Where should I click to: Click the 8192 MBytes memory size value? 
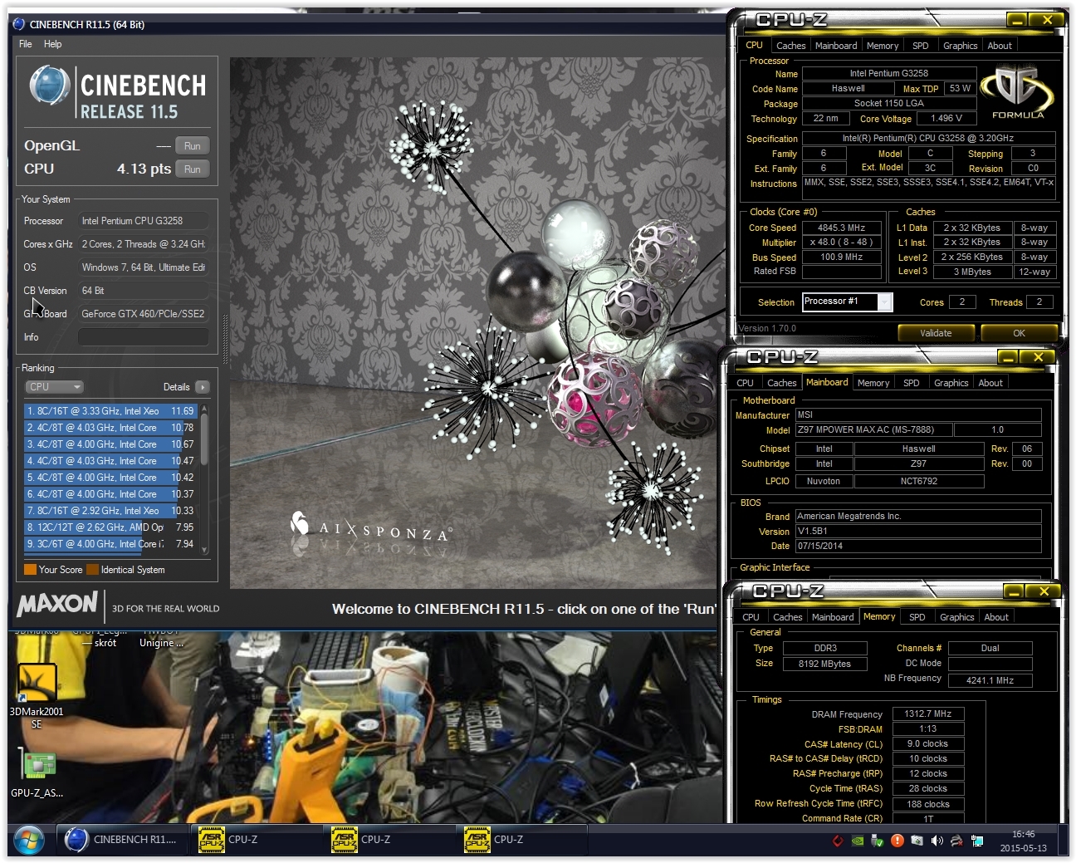click(x=824, y=664)
